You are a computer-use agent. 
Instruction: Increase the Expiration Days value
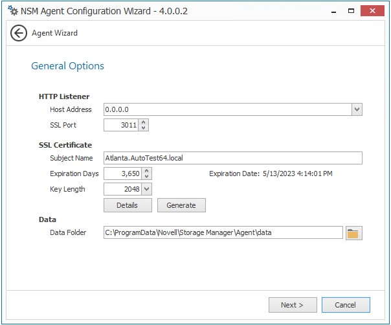(x=147, y=170)
